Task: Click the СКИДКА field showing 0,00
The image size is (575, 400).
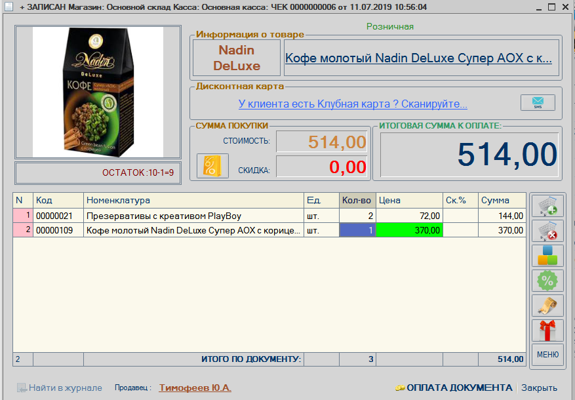Action: [x=322, y=167]
